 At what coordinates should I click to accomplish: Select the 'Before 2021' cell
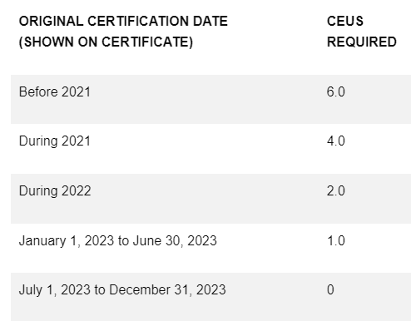pyautogui.click(x=55, y=92)
